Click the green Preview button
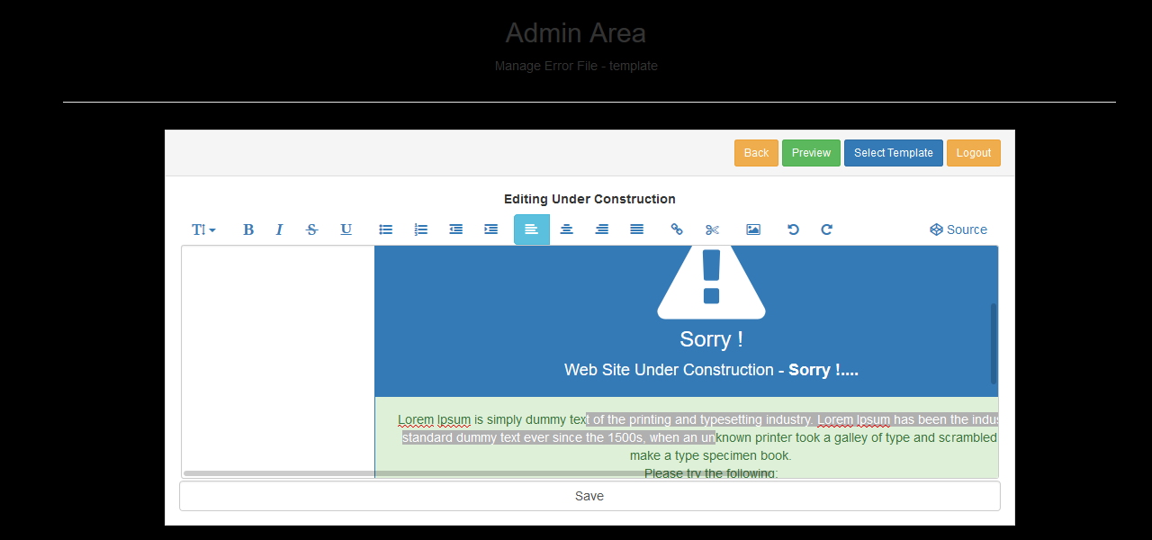This screenshot has height=540, width=1152. coord(811,153)
